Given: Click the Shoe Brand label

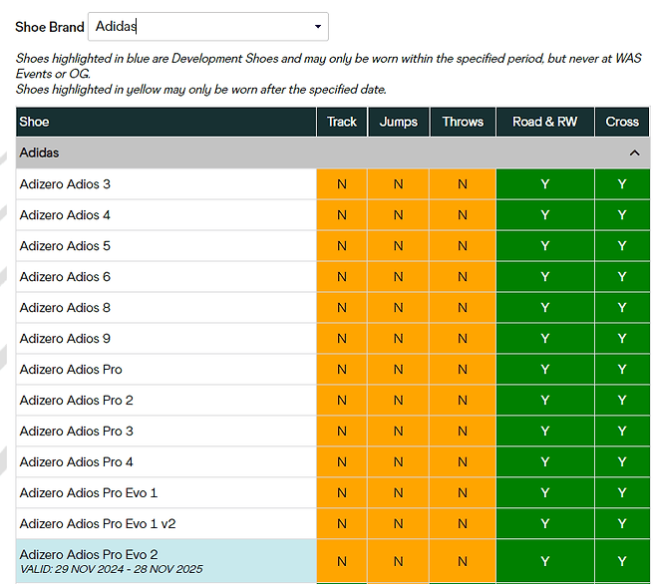Looking at the screenshot, I should click(x=50, y=27).
